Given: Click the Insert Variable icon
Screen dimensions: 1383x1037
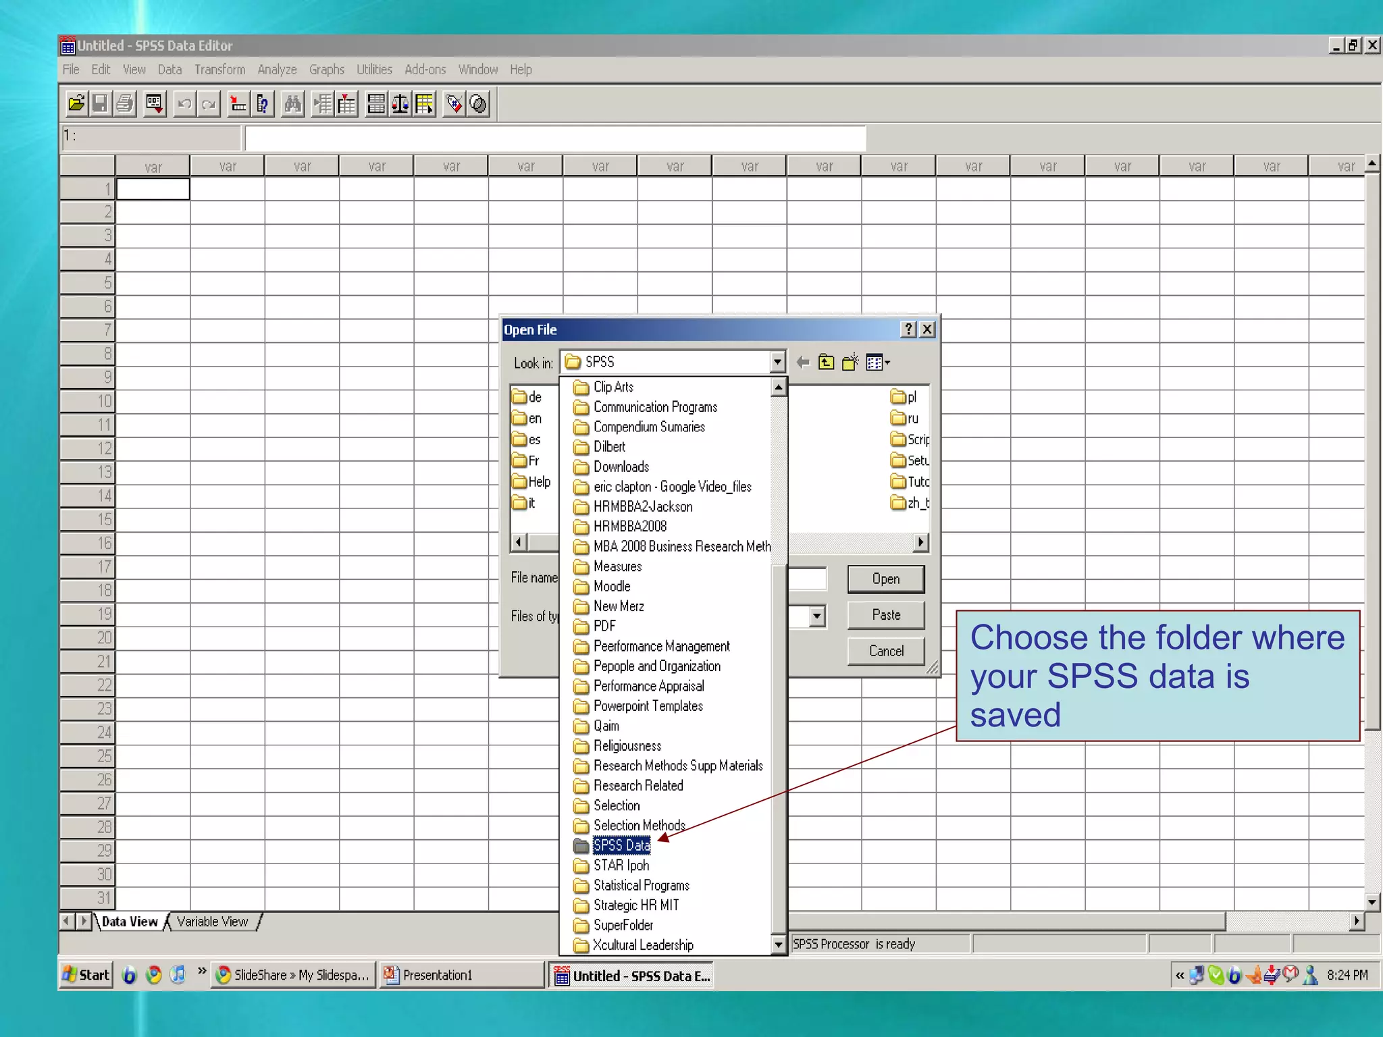Looking at the screenshot, I should click(x=346, y=104).
